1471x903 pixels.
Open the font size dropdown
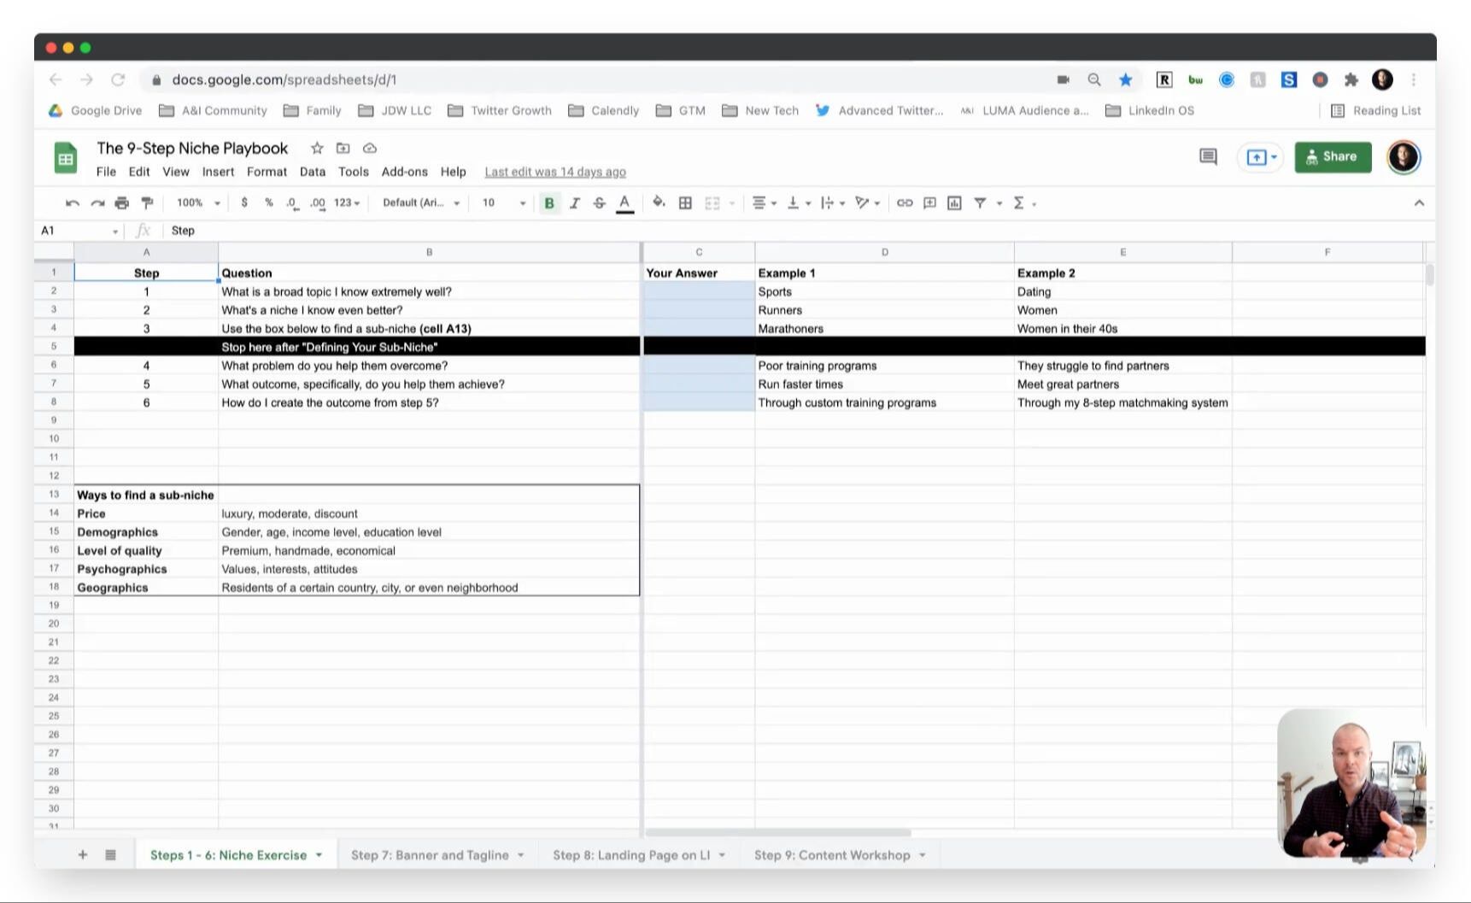click(x=504, y=203)
